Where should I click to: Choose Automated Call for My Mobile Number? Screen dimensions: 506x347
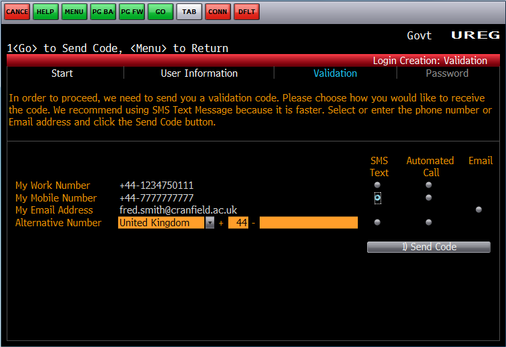coord(429,198)
